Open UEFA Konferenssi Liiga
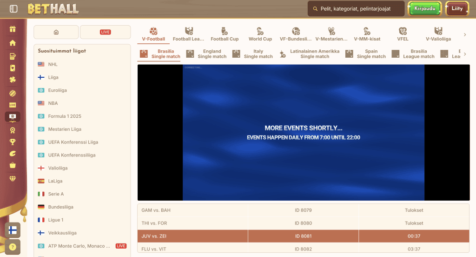476x257 pixels. (x=82, y=142)
